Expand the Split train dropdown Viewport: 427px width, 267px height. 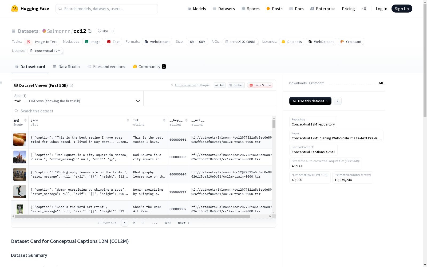(77, 98)
